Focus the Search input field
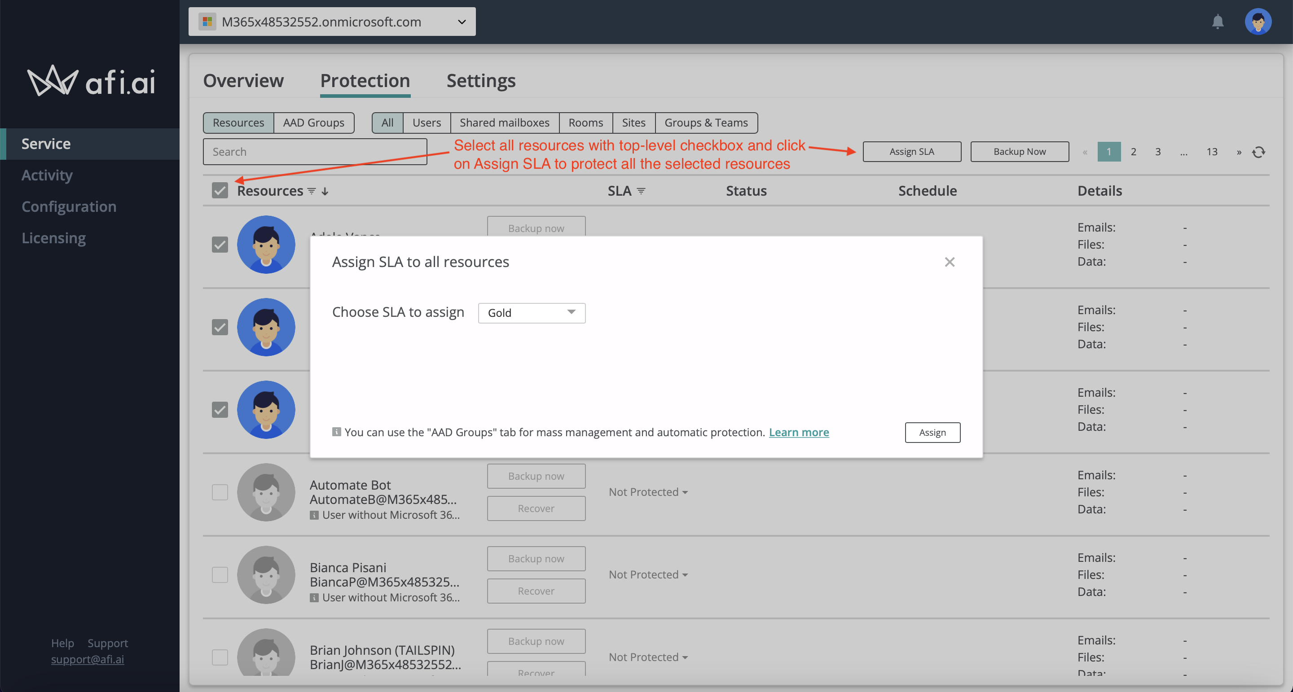The width and height of the screenshot is (1293, 692). (x=315, y=152)
